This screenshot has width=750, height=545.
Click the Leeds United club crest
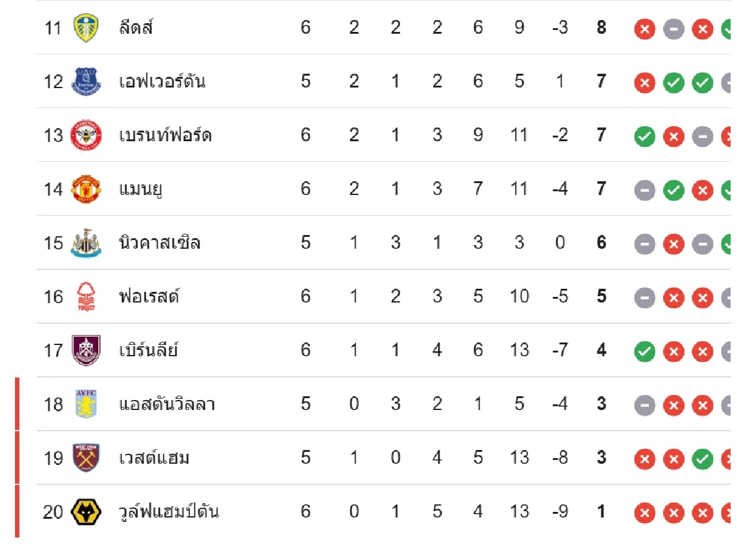(x=86, y=28)
